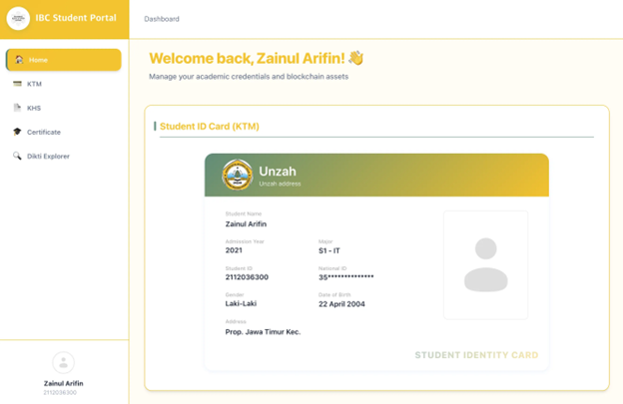The image size is (623, 404).
Task: Click the masked National ID value
Action: tap(345, 277)
